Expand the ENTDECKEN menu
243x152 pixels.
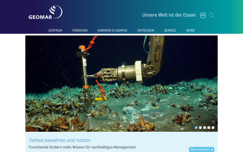[146, 30]
